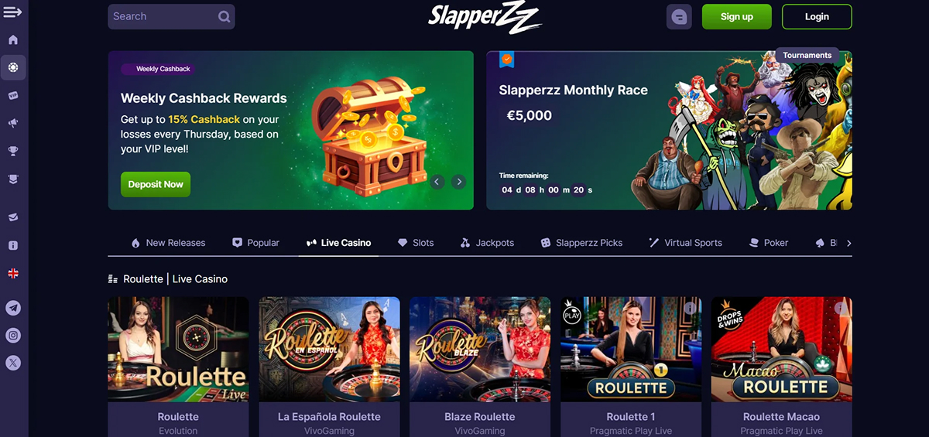Expand the sidebar menu arrow icon
929x437 pixels.
12,12
